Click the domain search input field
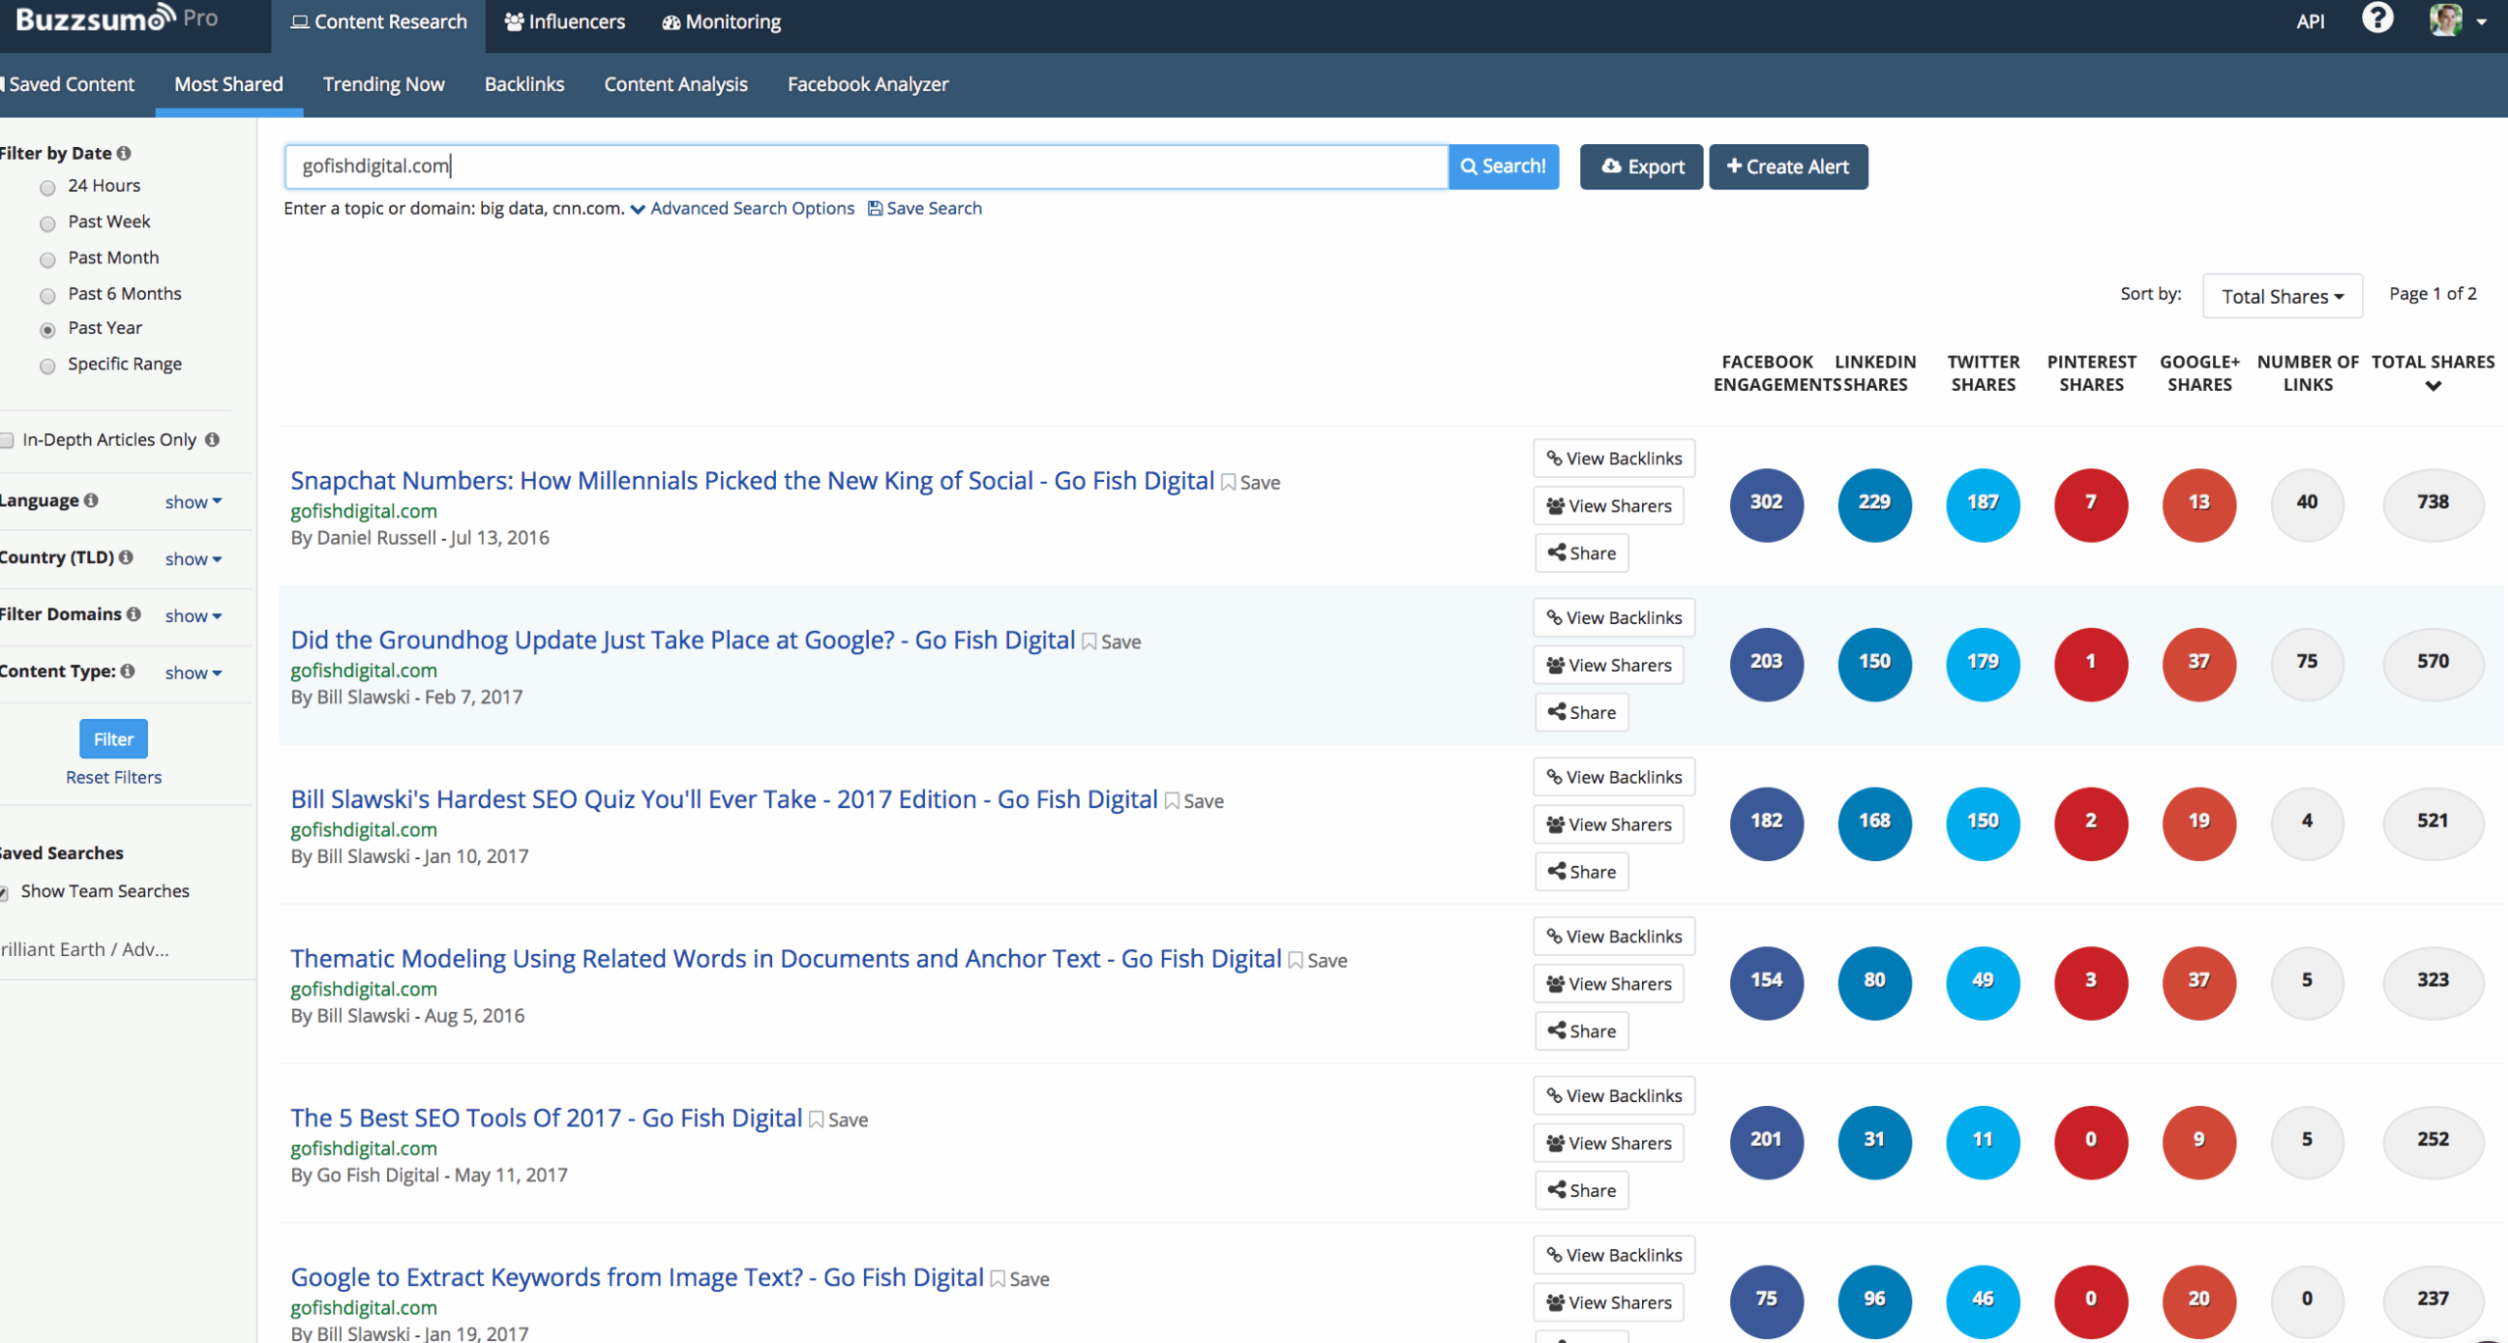This screenshot has width=2508, height=1343. point(866,167)
